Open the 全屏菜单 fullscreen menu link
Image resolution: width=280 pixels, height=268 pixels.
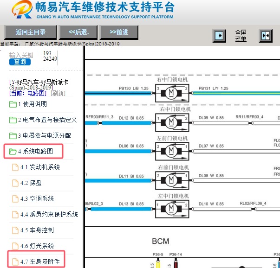point(241,36)
